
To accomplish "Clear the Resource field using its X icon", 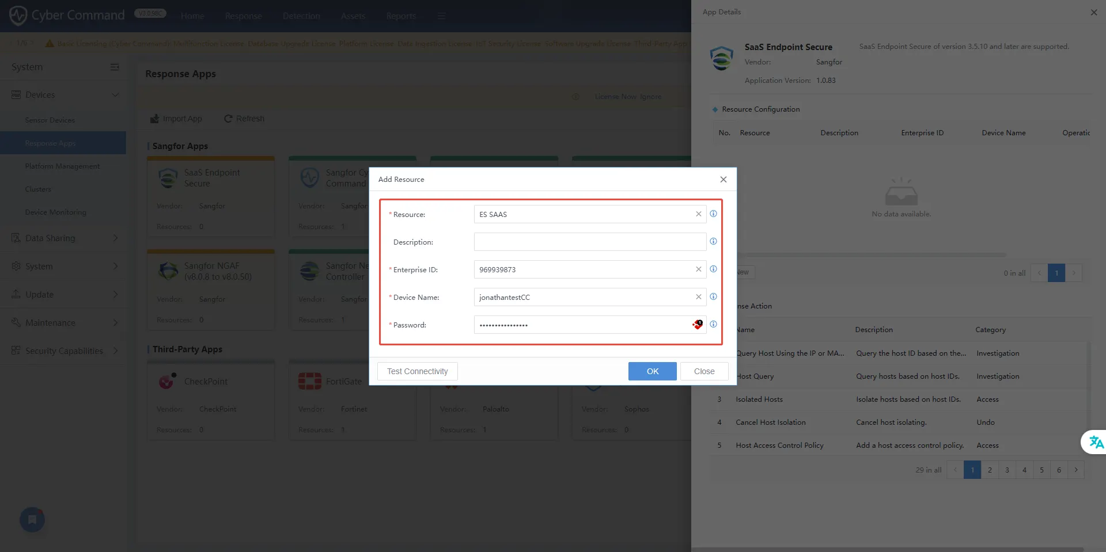I will 698,214.
